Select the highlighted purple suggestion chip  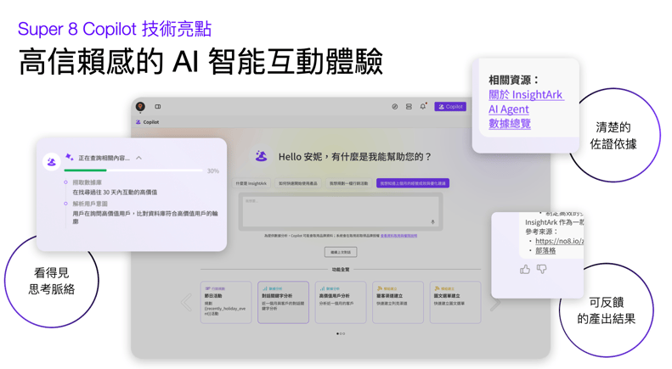[413, 183]
